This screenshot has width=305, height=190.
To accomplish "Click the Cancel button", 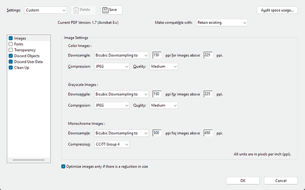I will coord(281,181).
